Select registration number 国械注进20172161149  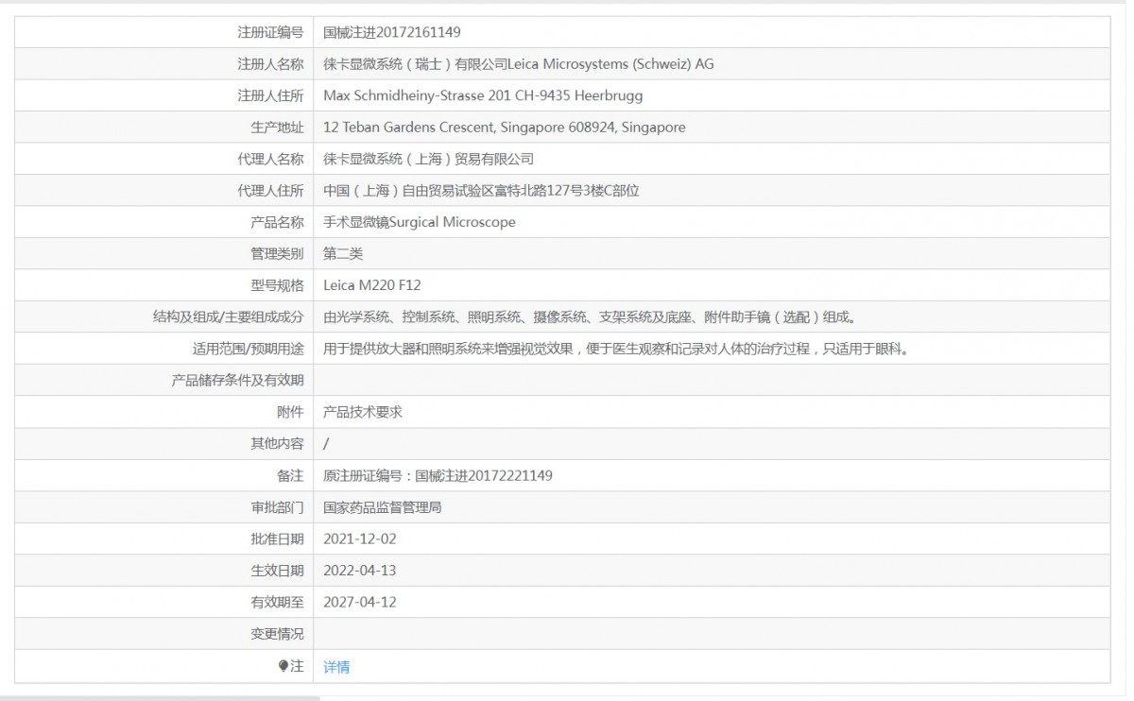pyautogui.click(x=392, y=32)
